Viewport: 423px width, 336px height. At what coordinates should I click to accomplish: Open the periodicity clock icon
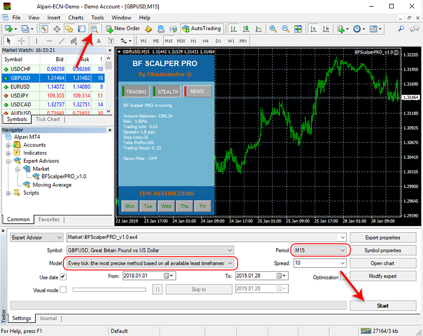click(x=359, y=29)
